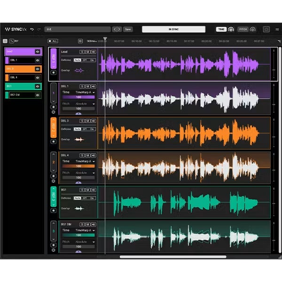Adjust DBL 1 Time amount slider
The height and width of the screenshot is (282, 282).
point(78,97)
